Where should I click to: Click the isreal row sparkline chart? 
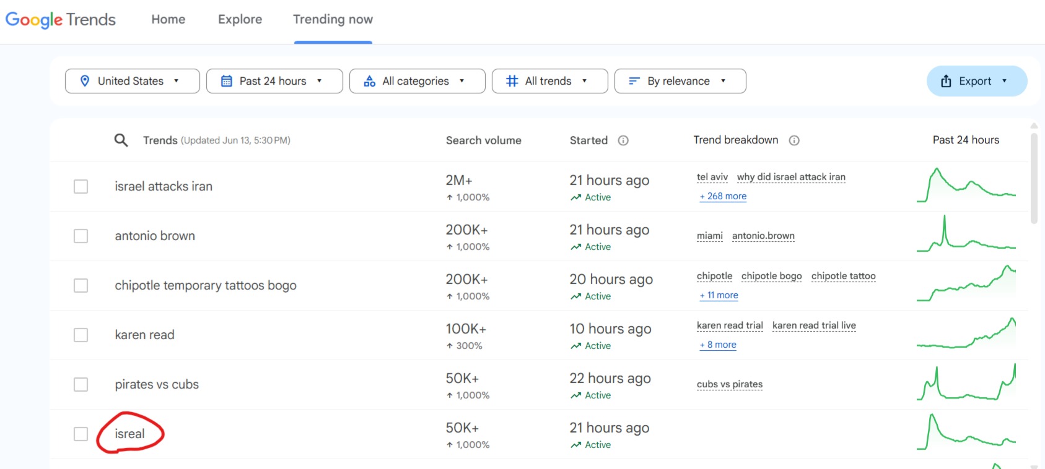(x=966, y=431)
